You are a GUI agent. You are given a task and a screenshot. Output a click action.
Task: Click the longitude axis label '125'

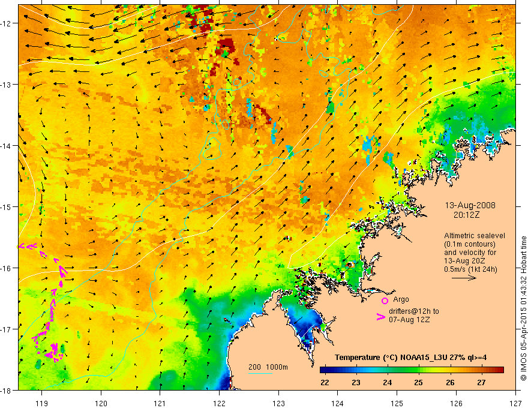pyautogui.click(x=397, y=403)
